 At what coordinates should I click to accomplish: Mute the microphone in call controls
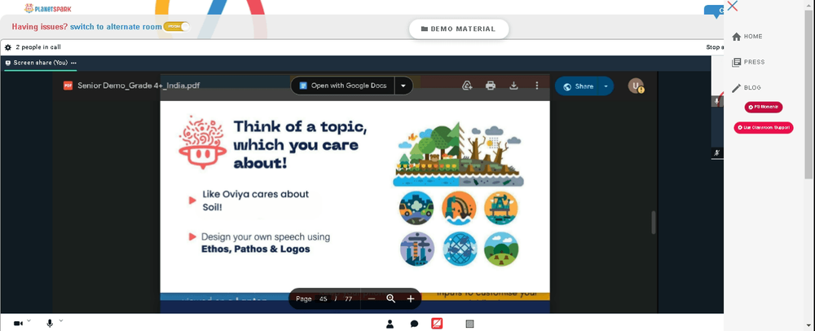50,324
